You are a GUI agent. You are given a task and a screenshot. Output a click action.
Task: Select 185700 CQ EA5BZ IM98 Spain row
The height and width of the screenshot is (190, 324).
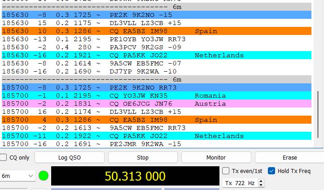pos(157,120)
